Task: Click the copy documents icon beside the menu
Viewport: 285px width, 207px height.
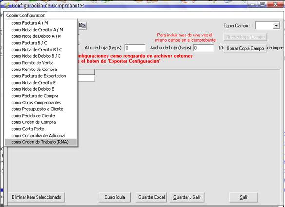Action: [82, 26]
